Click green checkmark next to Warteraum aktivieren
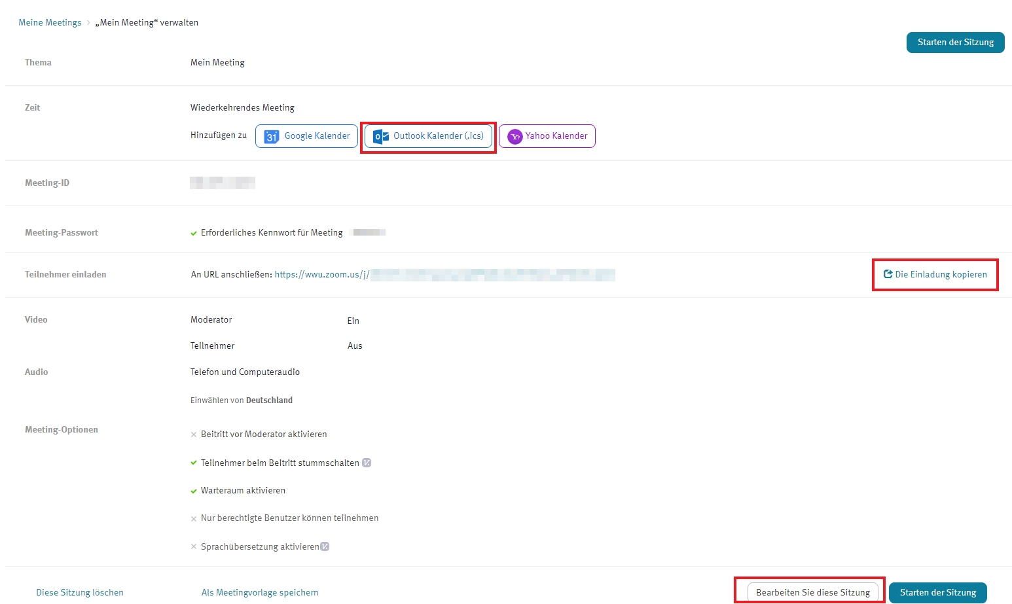The image size is (1012, 604). click(194, 491)
